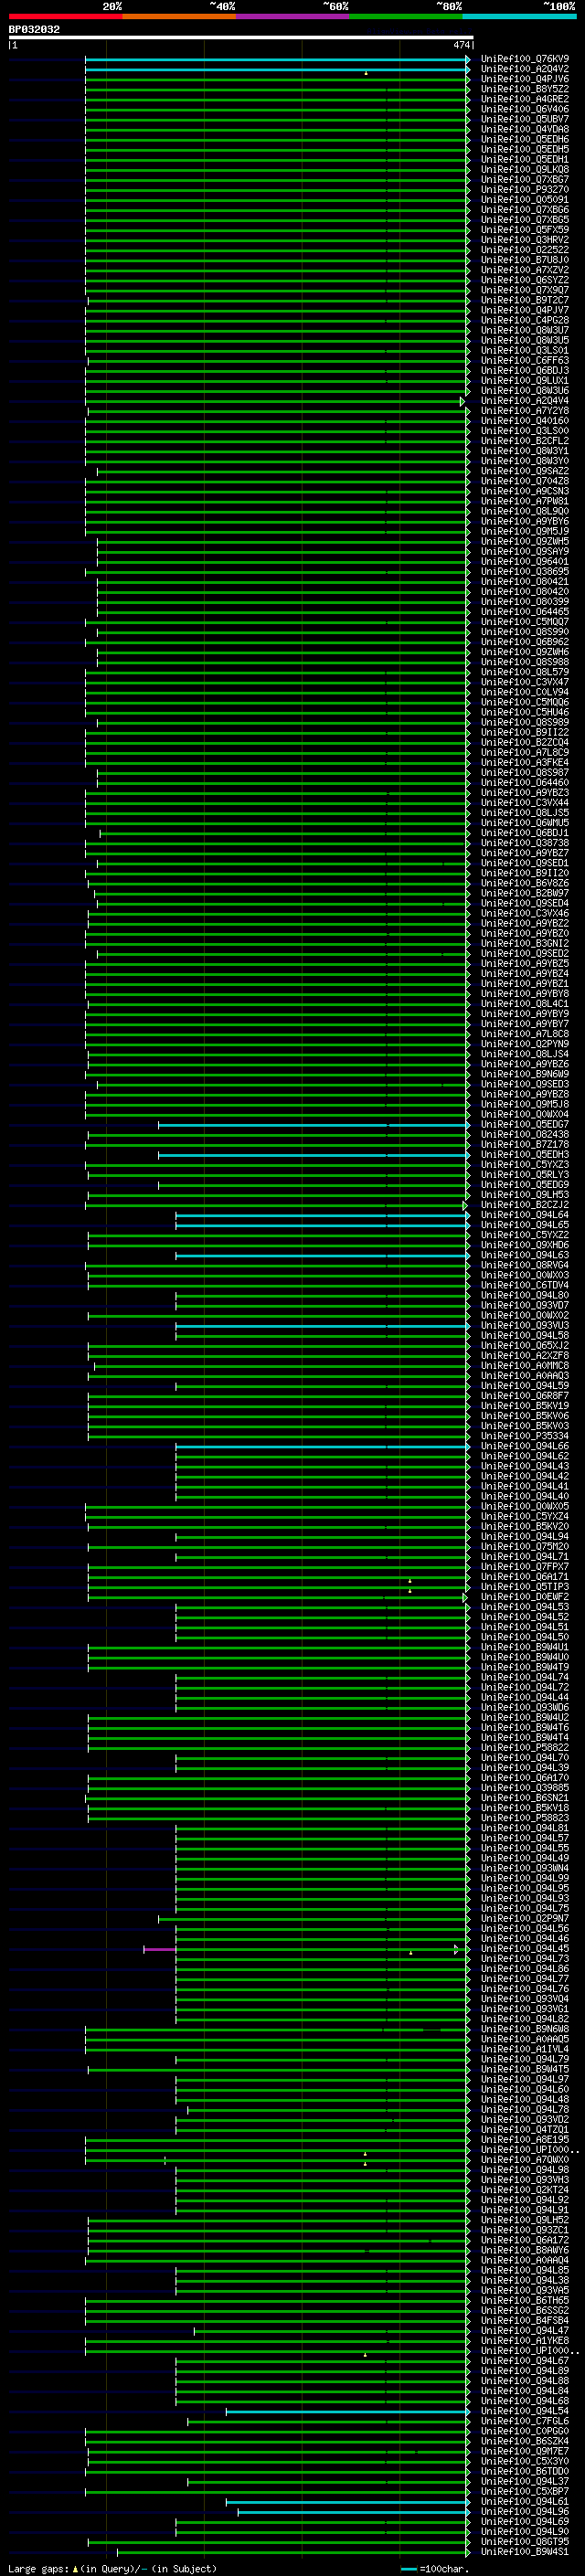The width and height of the screenshot is (585, 2576).
Task: Click the red ~20% identity legend segment
Action: click(x=65, y=16)
